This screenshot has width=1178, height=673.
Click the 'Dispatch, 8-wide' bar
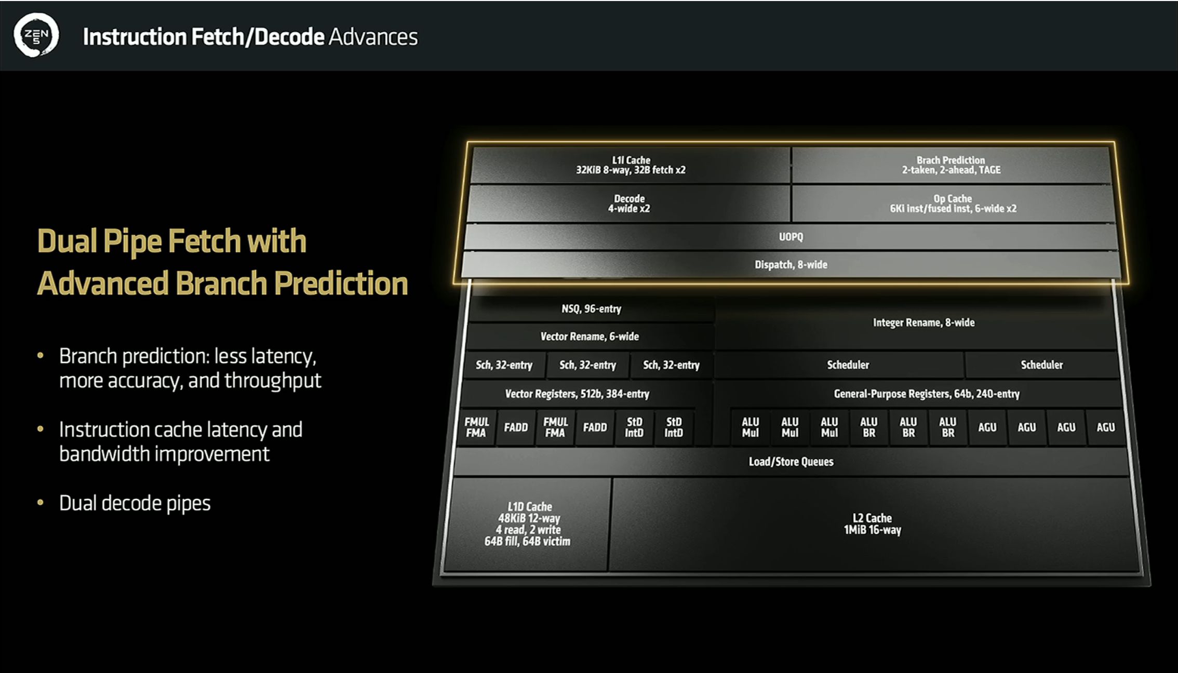791,265
